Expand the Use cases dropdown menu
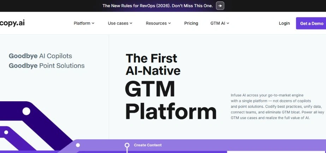 pos(120,24)
